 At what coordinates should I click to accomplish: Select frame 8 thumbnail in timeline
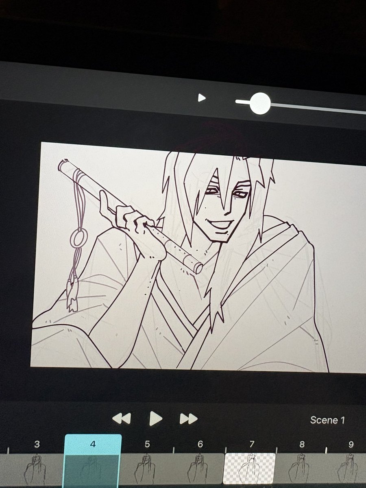pyautogui.click(x=301, y=468)
